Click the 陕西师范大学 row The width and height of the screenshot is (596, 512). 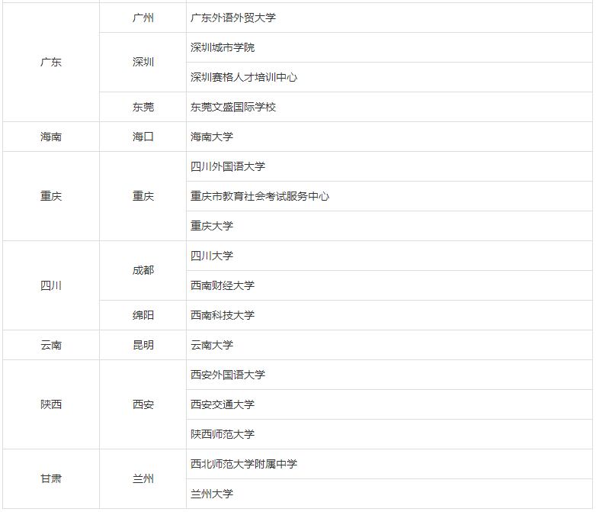click(389, 434)
